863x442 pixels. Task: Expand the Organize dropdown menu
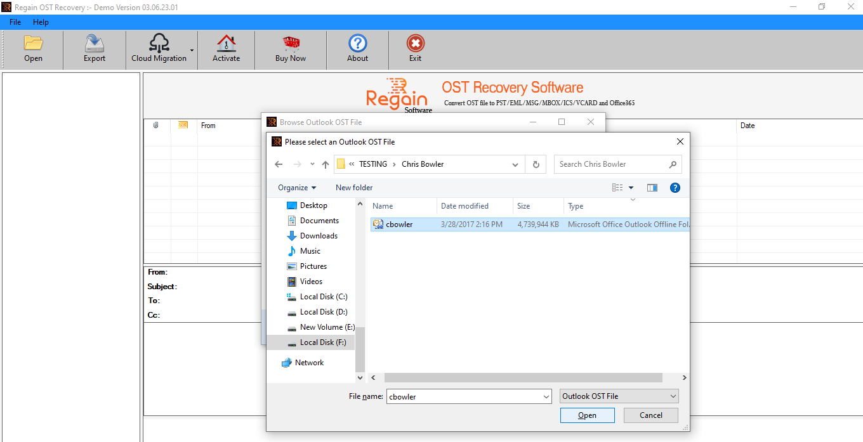pos(296,187)
